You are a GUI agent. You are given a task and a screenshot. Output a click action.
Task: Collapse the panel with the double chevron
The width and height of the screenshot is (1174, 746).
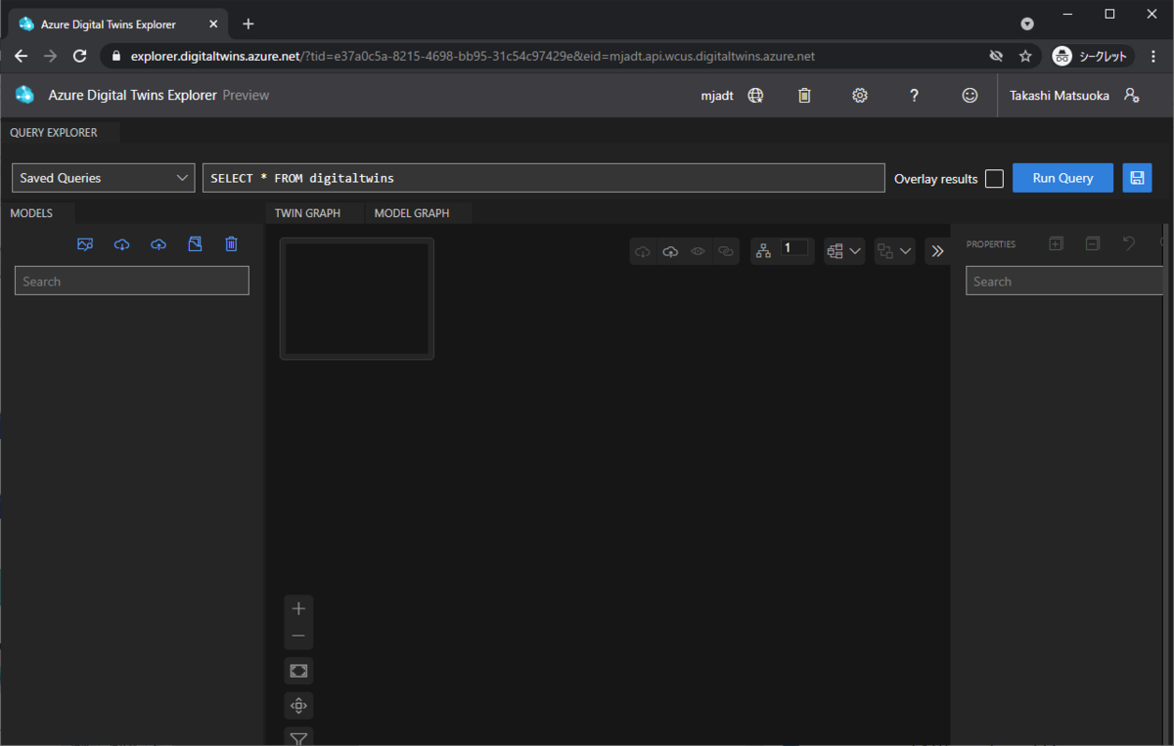coord(937,251)
